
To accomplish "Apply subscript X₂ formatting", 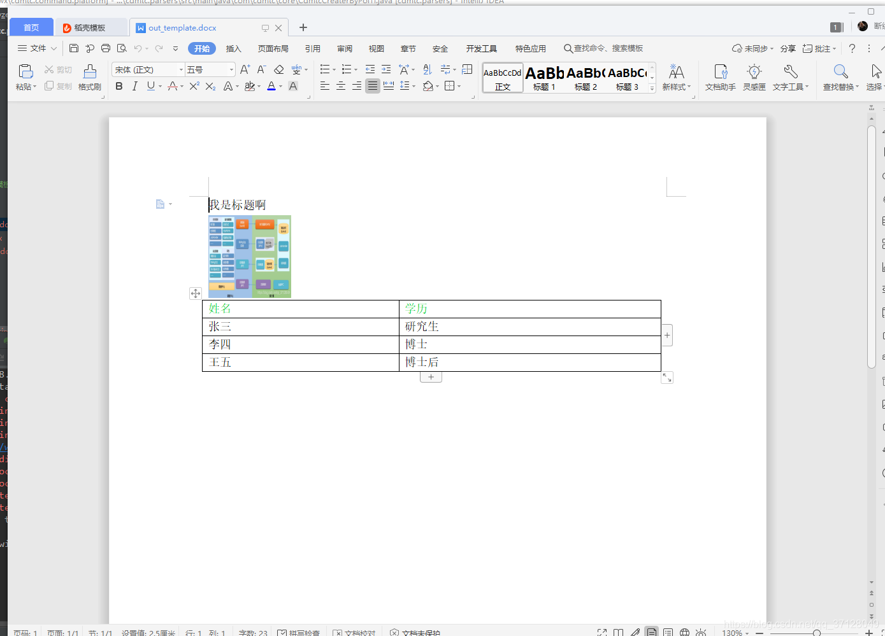I will click(x=210, y=86).
